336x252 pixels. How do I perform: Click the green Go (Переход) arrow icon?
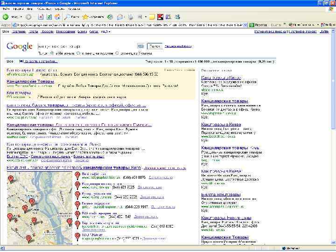(252, 25)
